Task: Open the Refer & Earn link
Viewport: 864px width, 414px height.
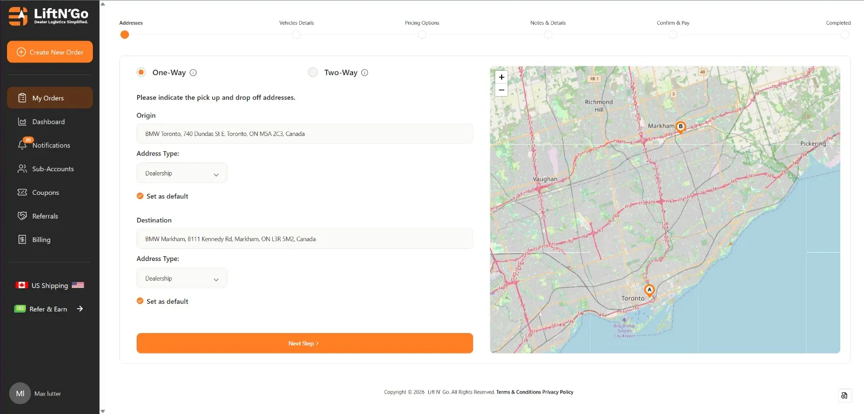Action: pos(48,309)
